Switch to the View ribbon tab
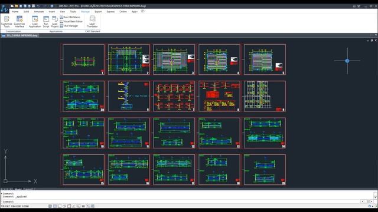Image resolution: width=378 pixels, height=212 pixels. pyautogui.click(x=63, y=12)
